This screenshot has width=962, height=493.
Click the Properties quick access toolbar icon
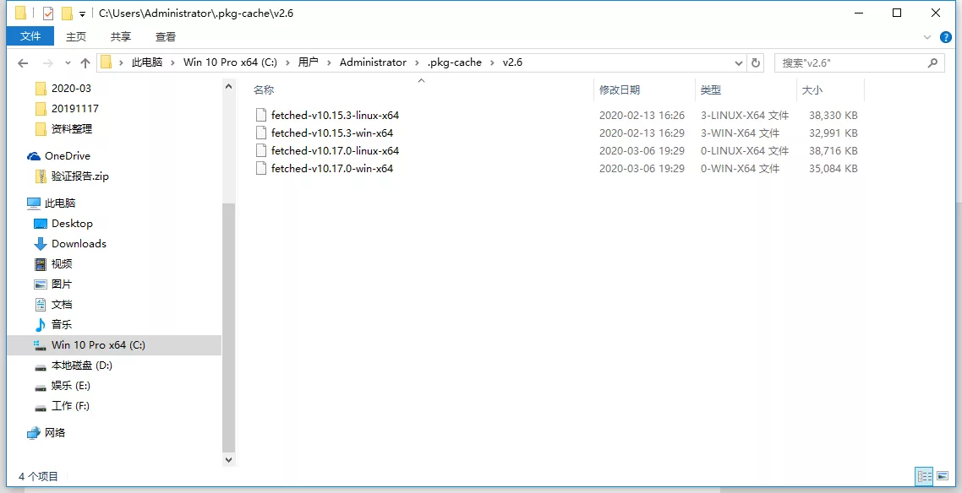(48, 13)
